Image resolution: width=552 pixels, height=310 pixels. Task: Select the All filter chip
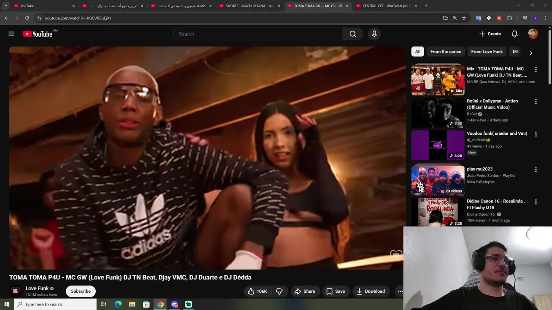point(417,52)
